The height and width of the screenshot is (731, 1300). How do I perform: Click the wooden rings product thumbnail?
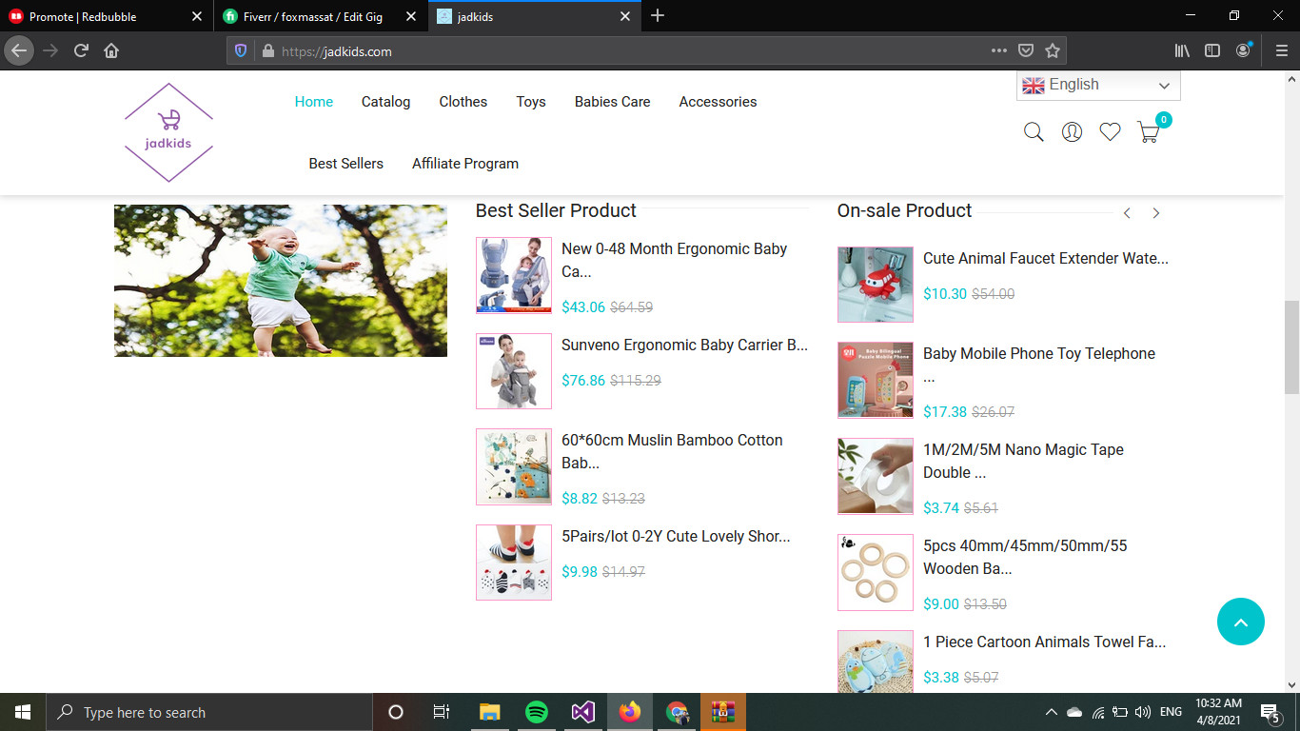(x=876, y=572)
